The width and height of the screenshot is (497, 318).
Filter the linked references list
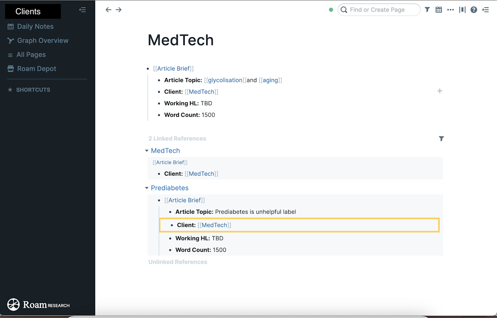[441, 139]
